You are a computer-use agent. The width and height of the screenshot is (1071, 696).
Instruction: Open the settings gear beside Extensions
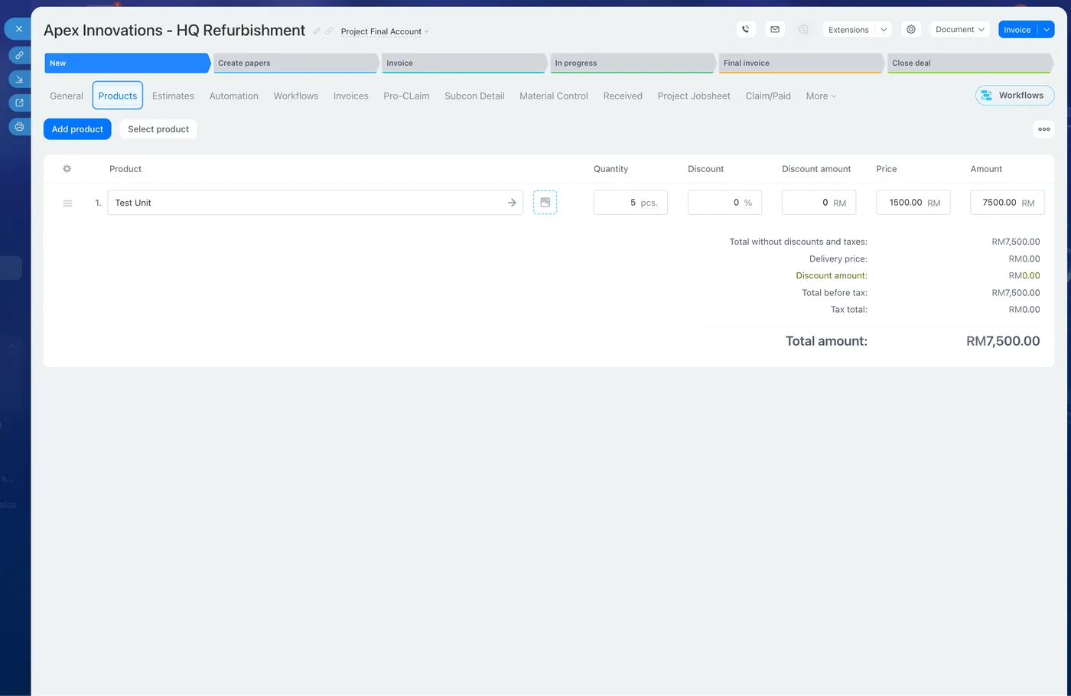click(x=911, y=30)
